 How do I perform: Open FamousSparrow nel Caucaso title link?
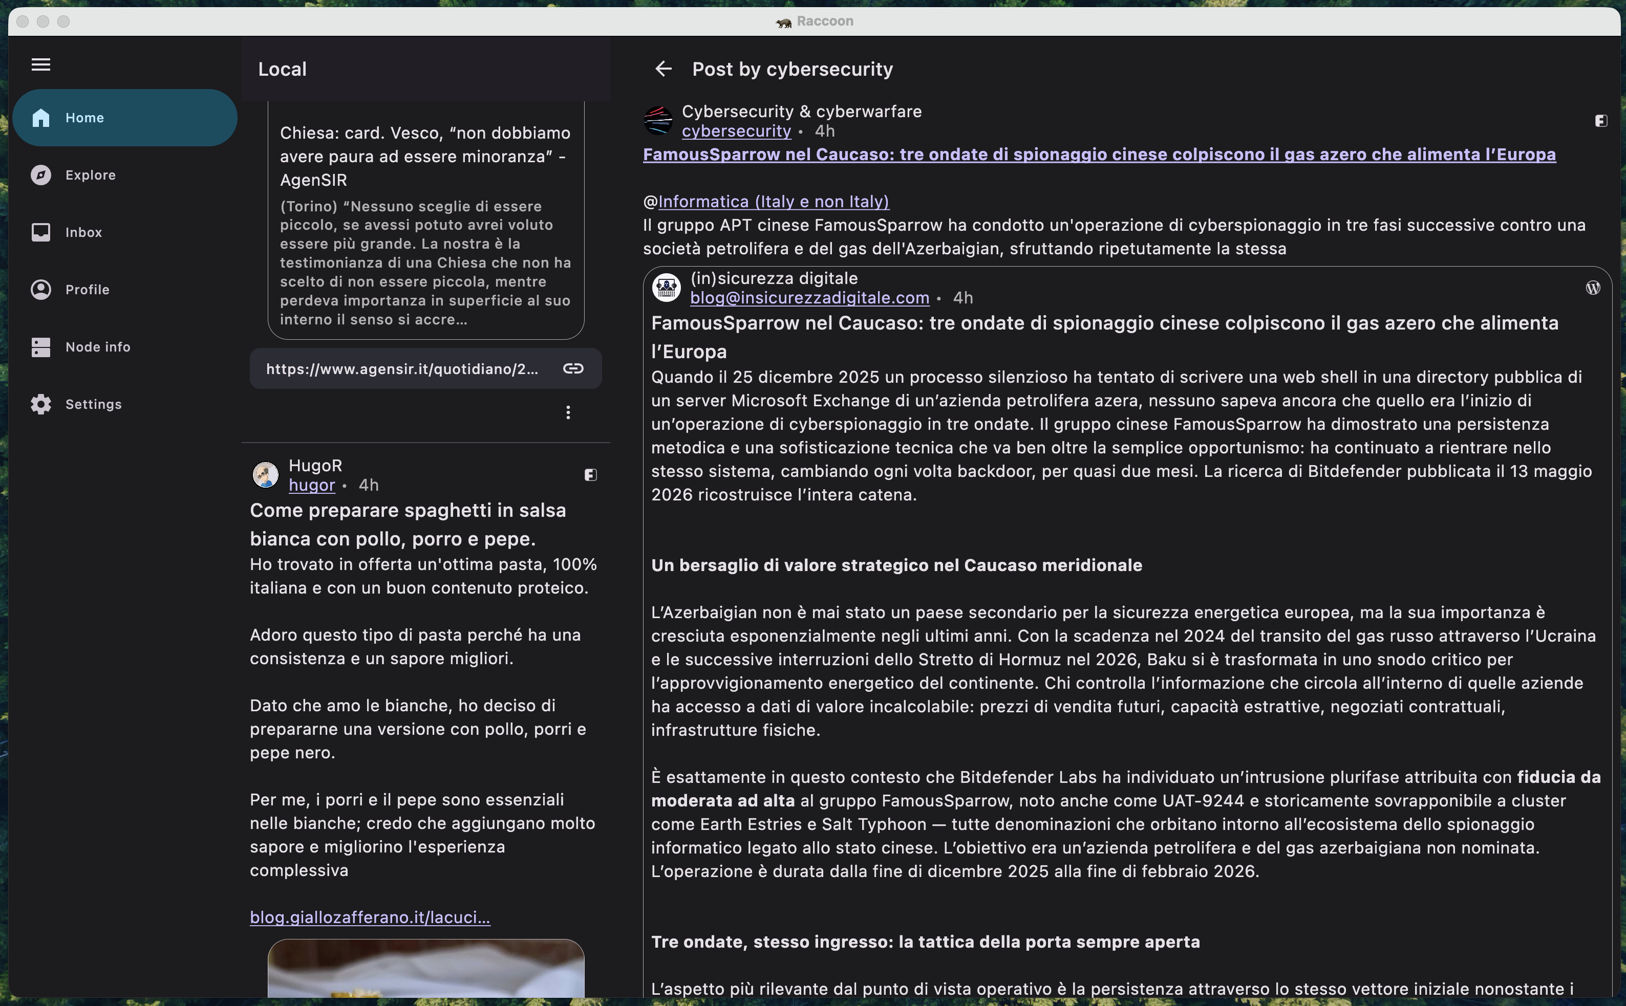point(1099,155)
